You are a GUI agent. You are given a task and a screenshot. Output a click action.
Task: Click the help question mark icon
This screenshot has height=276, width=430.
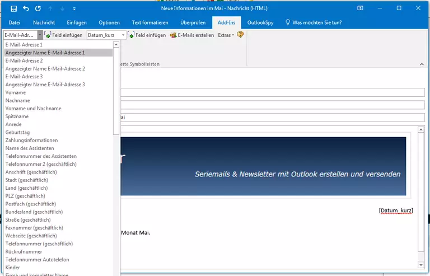(240, 35)
